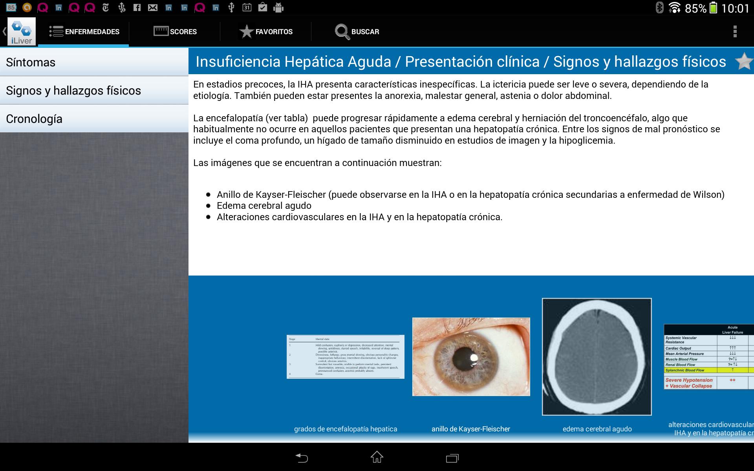Open the Favoritos tab
The image size is (754, 471).
(x=266, y=32)
